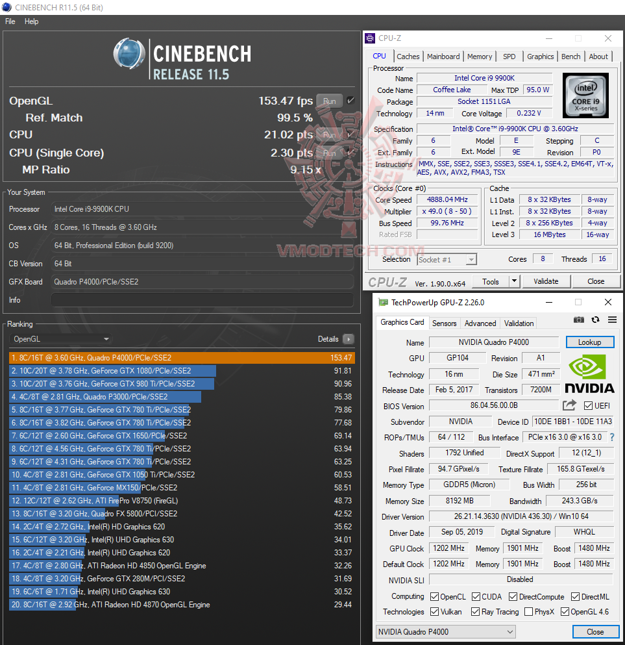The height and width of the screenshot is (645, 625).
Task: Select the CPU tab in CPU-Z
Action: (x=379, y=56)
